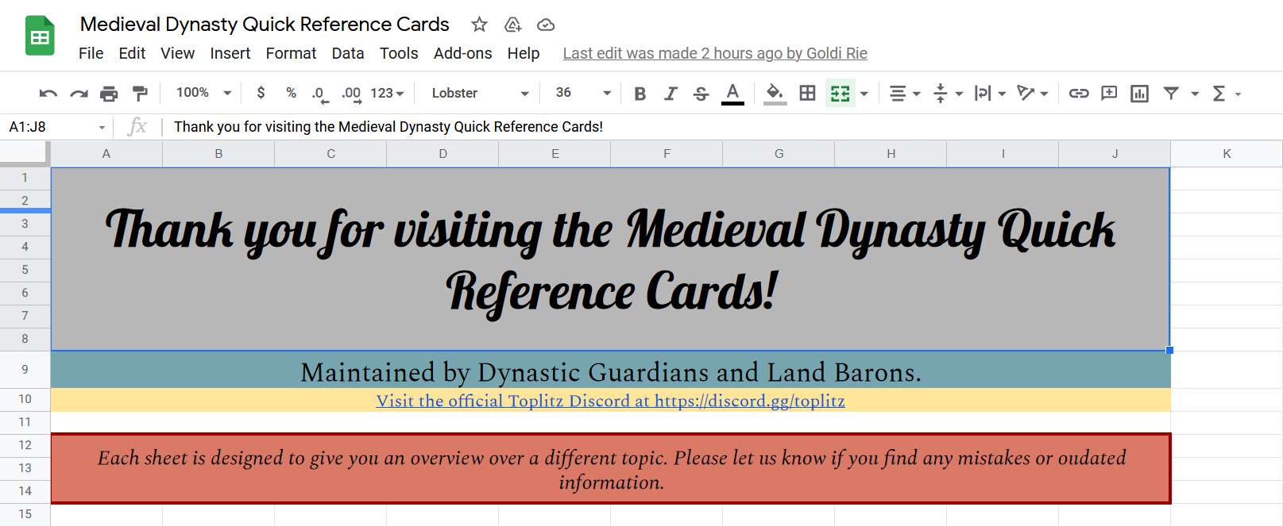Open the Format menu
This screenshot has width=1283, height=526.
[x=291, y=53]
